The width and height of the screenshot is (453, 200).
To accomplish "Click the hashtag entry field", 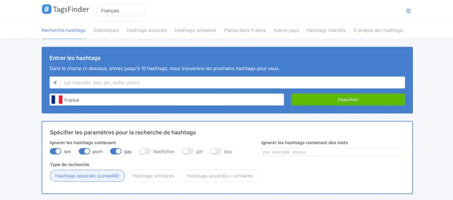I will click(233, 82).
